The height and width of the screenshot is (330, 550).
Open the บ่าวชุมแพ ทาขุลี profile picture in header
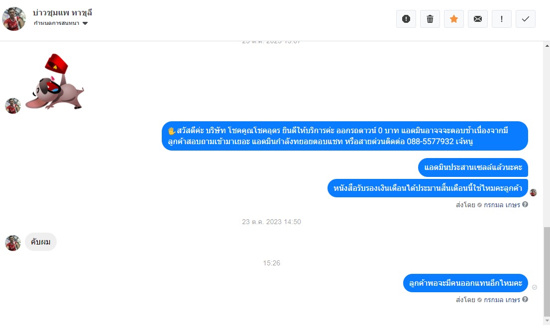(x=13, y=19)
